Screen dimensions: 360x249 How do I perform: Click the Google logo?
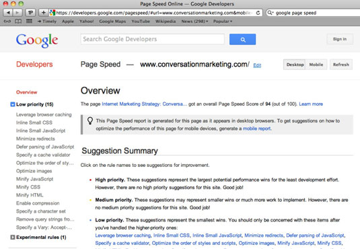click(x=37, y=40)
